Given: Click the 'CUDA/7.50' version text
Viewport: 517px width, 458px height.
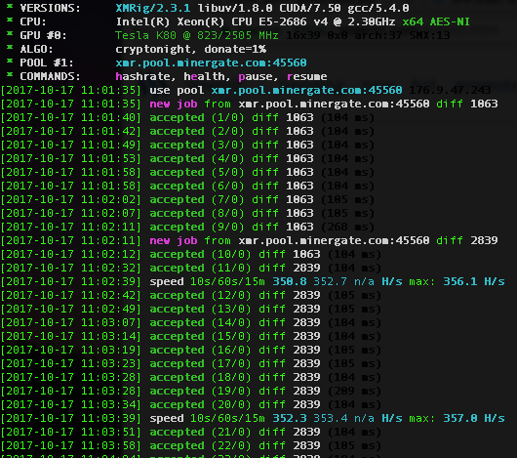Looking at the screenshot, I should pos(310,8).
